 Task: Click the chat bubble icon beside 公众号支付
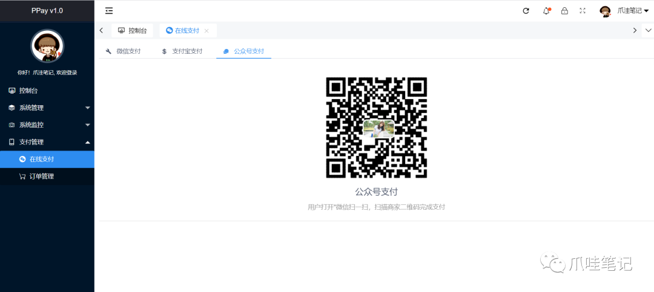[x=226, y=51]
